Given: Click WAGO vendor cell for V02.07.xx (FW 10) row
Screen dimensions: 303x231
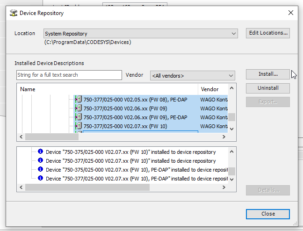Looking at the screenshot, I should click(x=214, y=126).
